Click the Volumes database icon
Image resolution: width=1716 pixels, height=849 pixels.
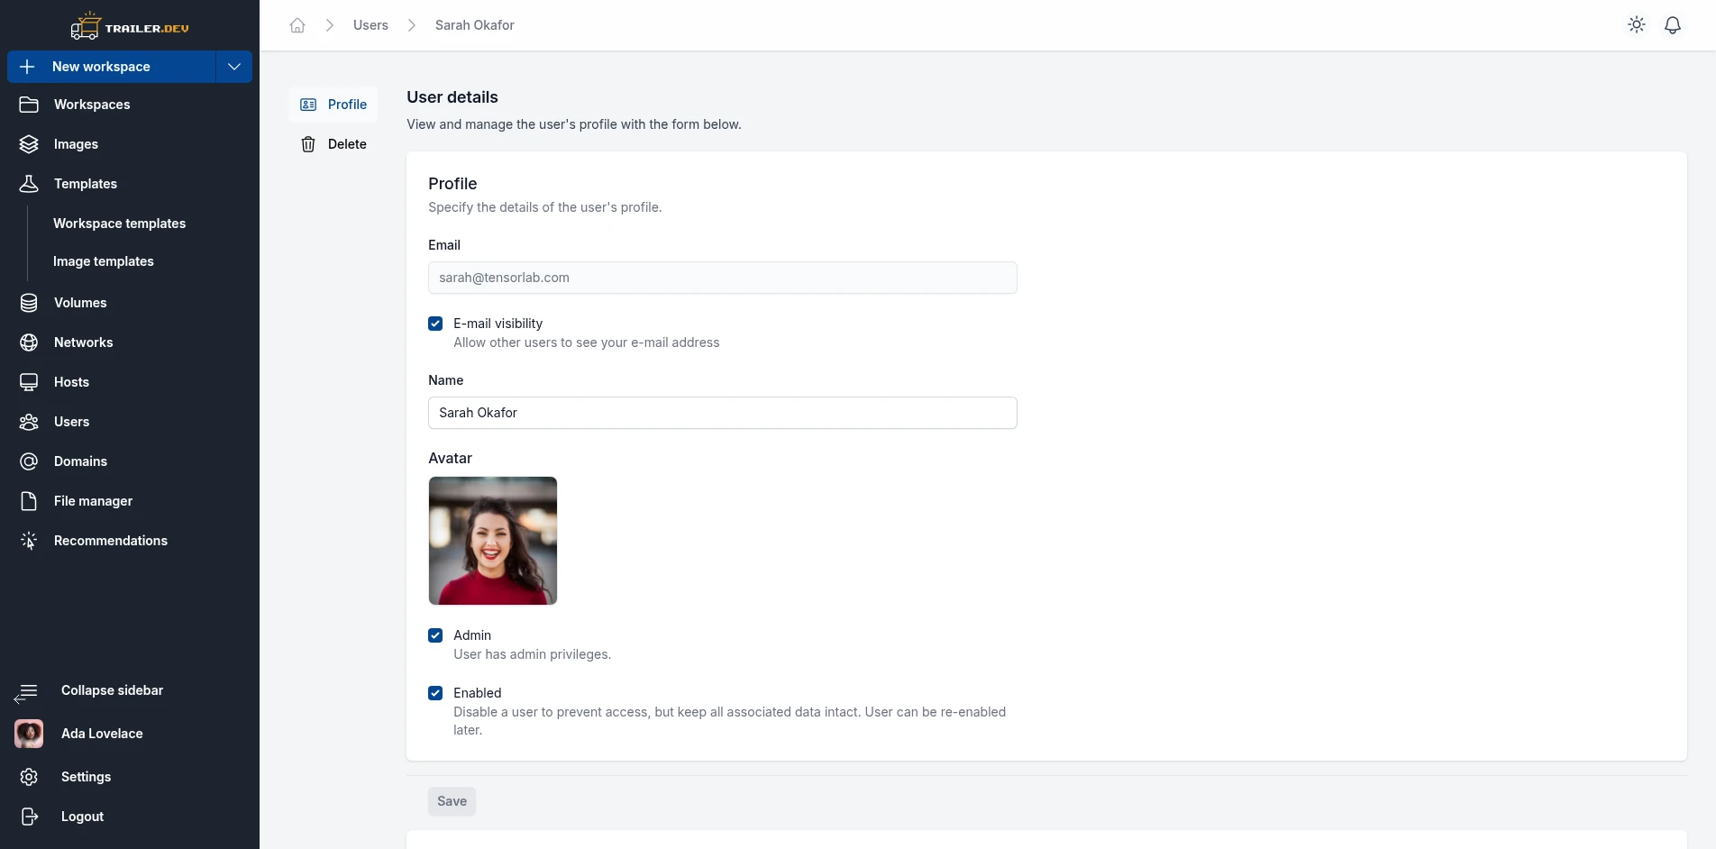(x=29, y=303)
